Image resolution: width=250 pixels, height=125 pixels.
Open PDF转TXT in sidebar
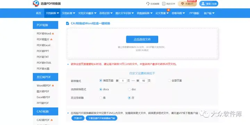43,57
